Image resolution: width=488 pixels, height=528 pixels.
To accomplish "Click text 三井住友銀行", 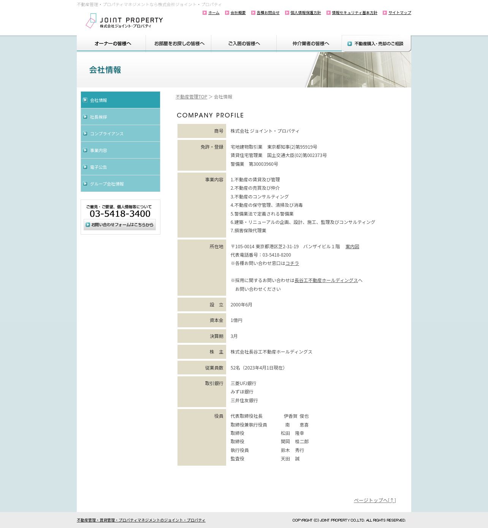I will 244,401.
